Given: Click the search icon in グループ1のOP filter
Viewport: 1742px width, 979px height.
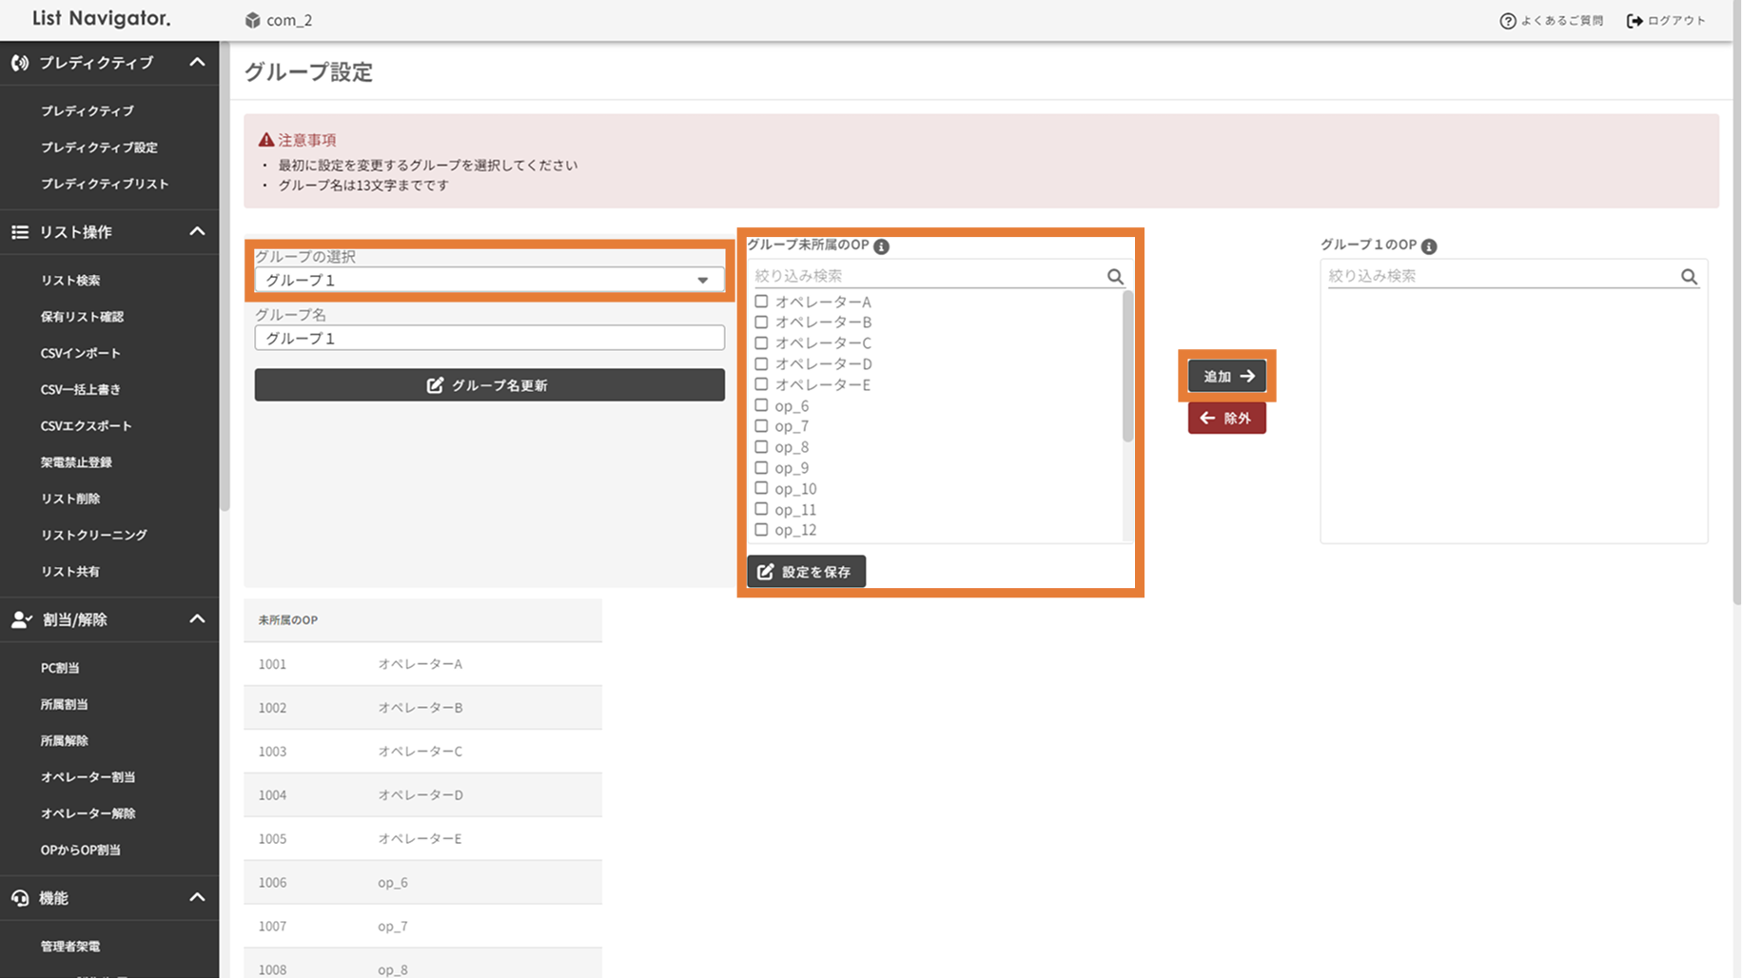Looking at the screenshot, I should click(x=1689, y=276).
